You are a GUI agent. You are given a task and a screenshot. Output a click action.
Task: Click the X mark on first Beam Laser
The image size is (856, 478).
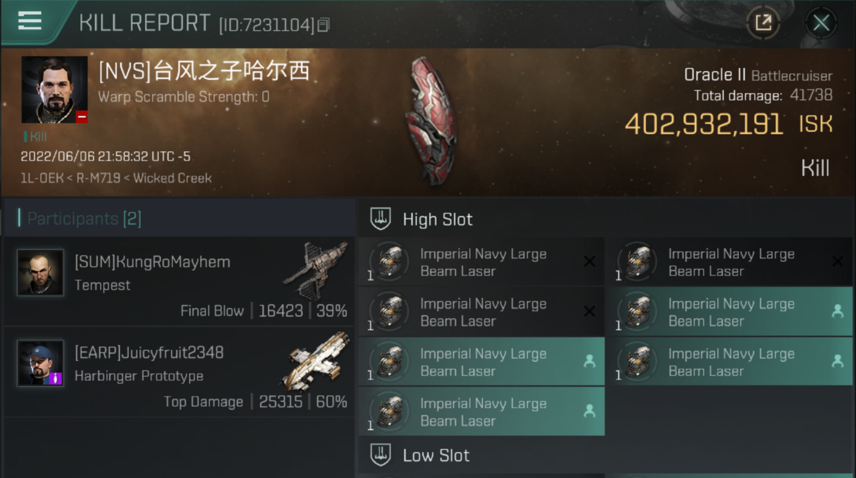pos(590,261)
